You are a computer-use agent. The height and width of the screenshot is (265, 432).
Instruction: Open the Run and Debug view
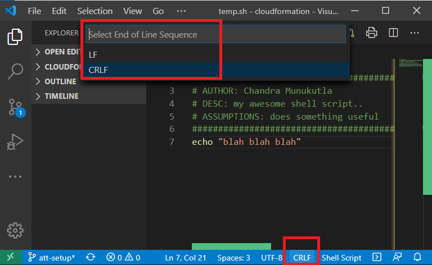pyautogui.click(x=15, y=141)
